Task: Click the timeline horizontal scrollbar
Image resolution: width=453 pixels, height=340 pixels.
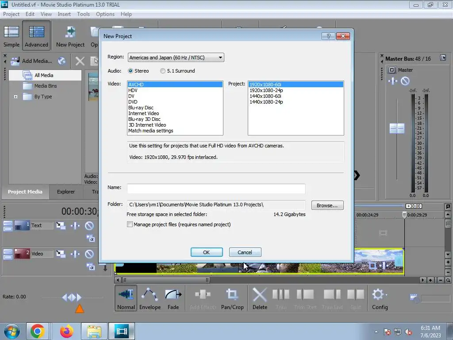Action: [166, 280]
